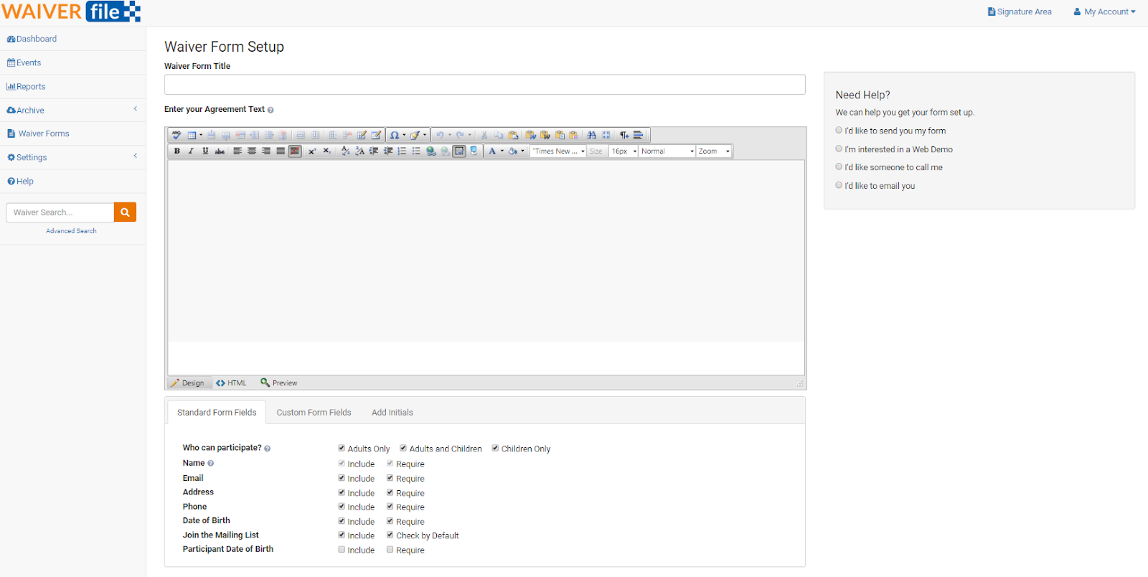Image resolution: width=1148 pixels, height=577 pixels.
Task: Click the underline formatting icon
Action: point(205,151)
